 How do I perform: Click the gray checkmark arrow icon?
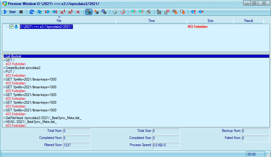coord(115,12)
